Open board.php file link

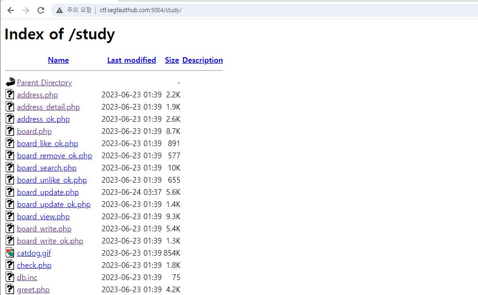tap(34, 131)
